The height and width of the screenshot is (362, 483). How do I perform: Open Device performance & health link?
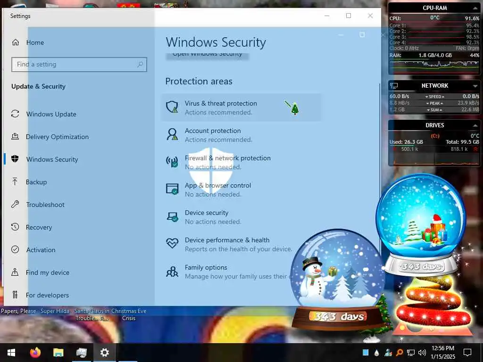click(227, 240)
